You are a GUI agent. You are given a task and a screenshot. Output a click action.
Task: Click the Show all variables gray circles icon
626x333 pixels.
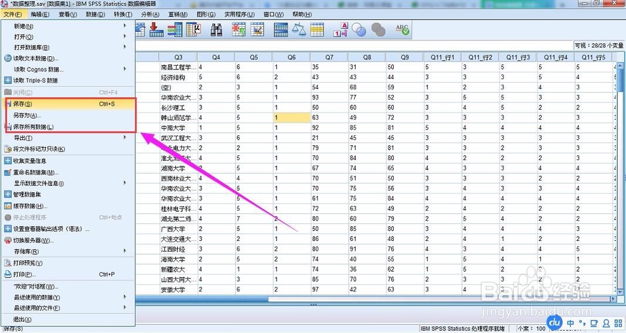[378, 29]
